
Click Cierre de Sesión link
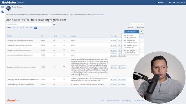click(x=179, y=2)
